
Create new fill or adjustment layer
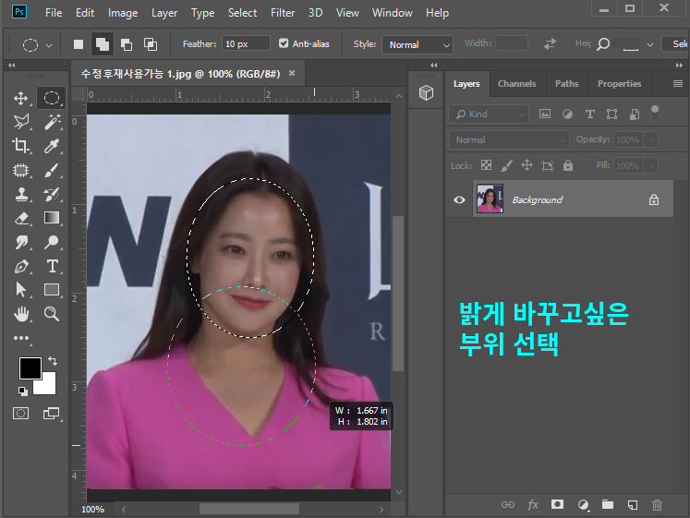(x=583, y=505)
